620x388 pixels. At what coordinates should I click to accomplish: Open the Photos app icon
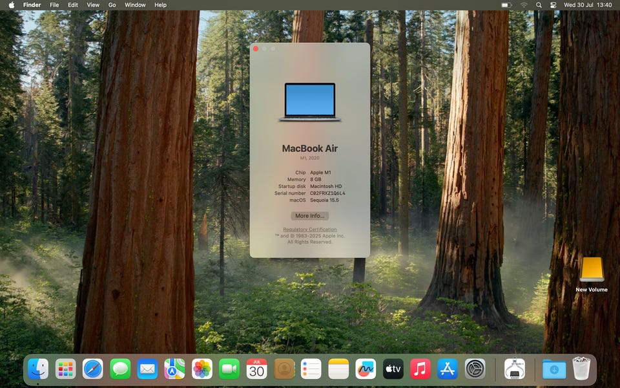202,369
